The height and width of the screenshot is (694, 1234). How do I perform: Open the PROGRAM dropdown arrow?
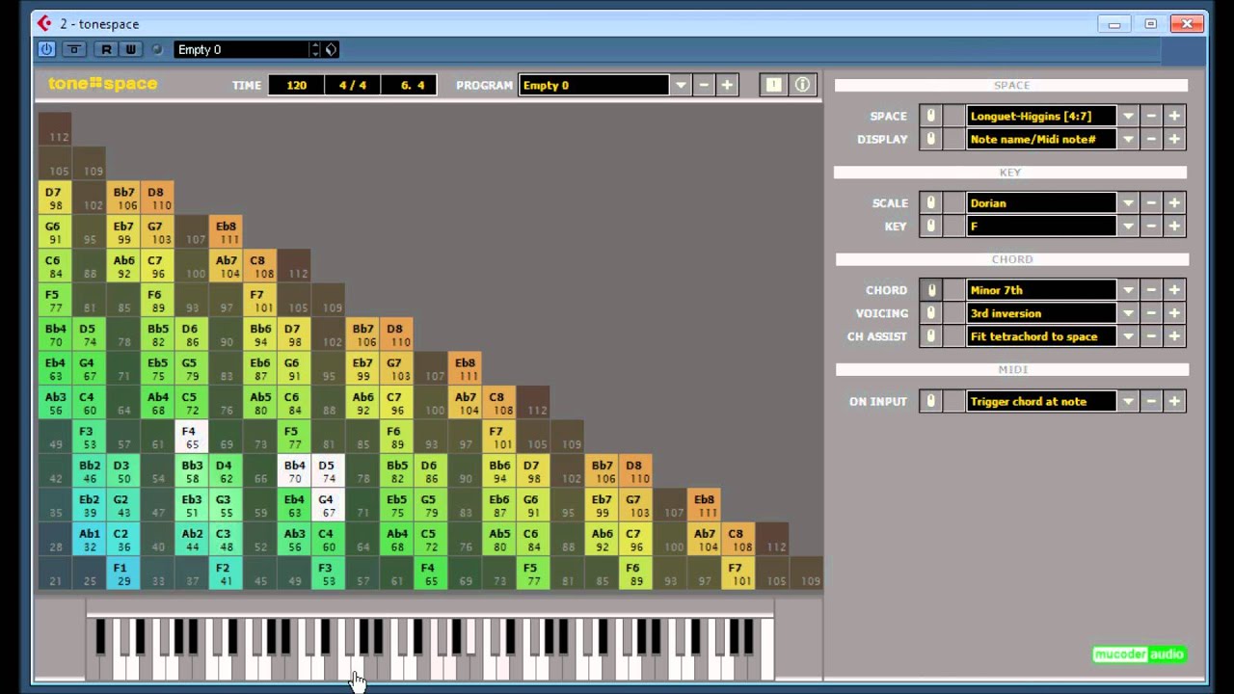(681, 85)
